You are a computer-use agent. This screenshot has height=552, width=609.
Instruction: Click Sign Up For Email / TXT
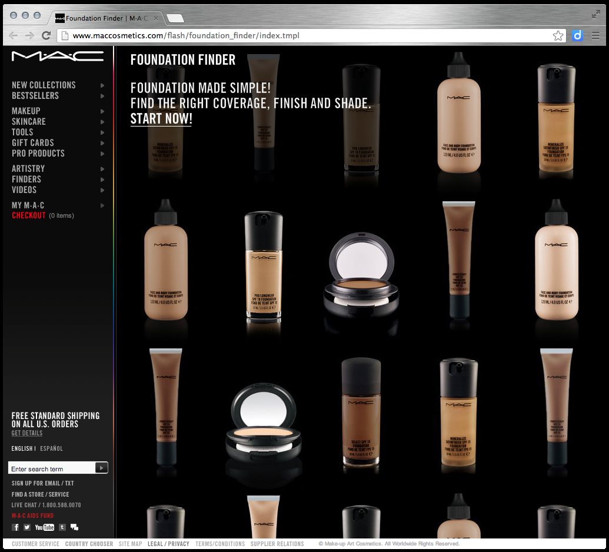pyautogui.click(x=43, y=483)
